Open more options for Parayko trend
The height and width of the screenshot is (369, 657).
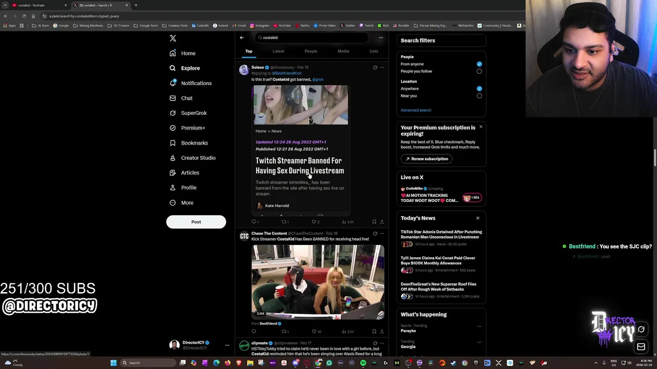pos(479,326)
